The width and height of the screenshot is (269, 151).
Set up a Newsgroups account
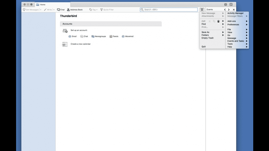click(99, 36)
